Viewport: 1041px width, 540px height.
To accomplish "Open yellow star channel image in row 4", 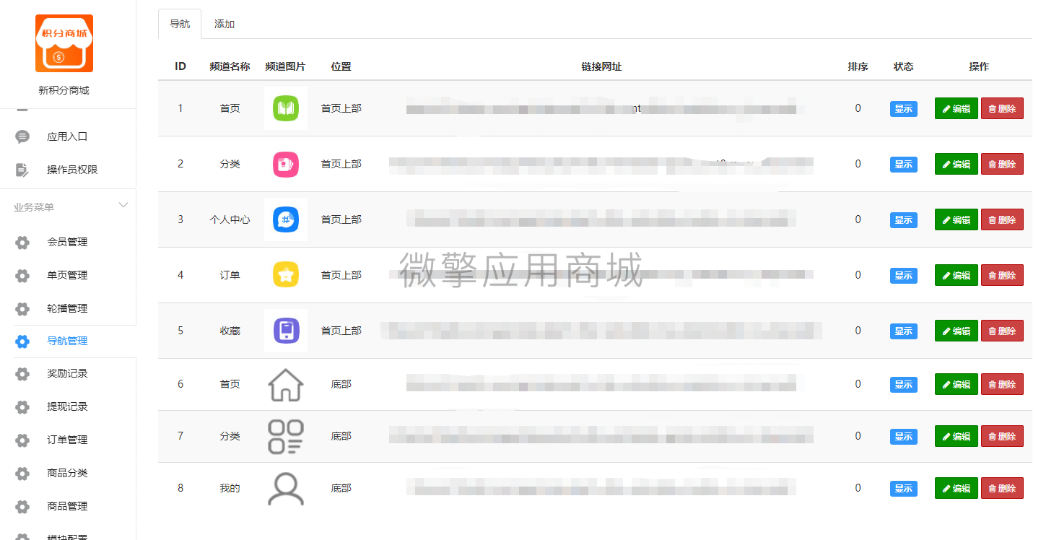I will (x=286, y=275).
